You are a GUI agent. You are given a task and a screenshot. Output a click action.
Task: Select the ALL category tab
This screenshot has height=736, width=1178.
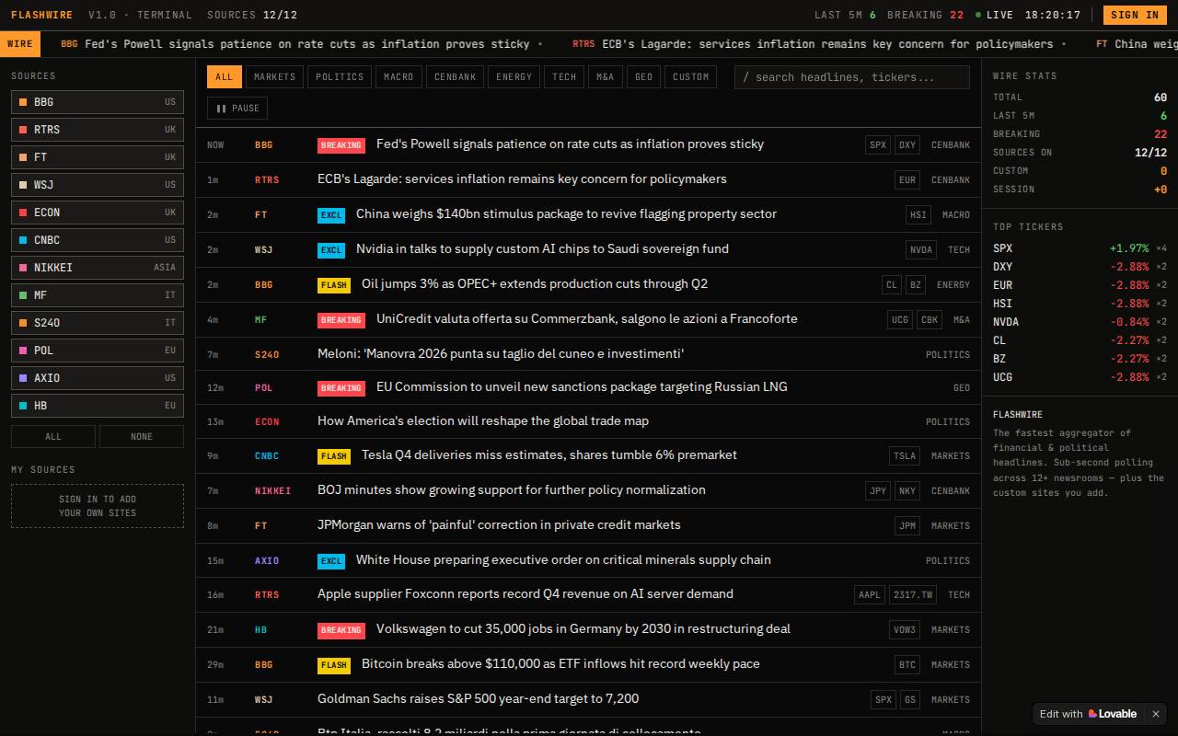[225, 77]
